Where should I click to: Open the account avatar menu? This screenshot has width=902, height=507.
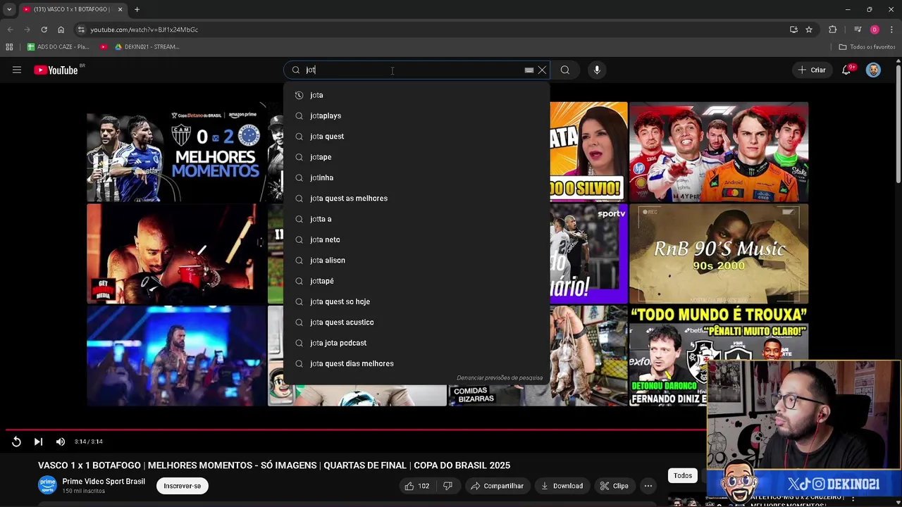(873, 70)
